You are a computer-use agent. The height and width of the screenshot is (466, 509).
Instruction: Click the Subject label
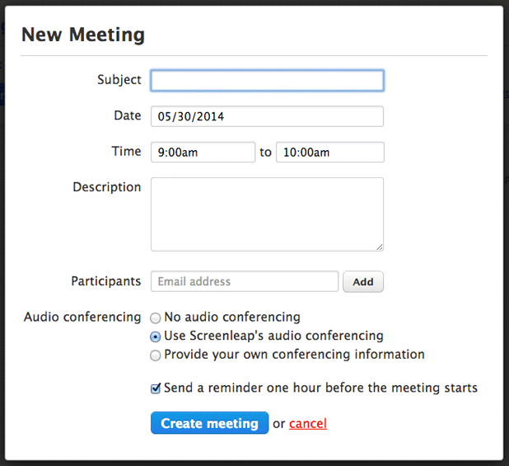(x=119, y=80)
